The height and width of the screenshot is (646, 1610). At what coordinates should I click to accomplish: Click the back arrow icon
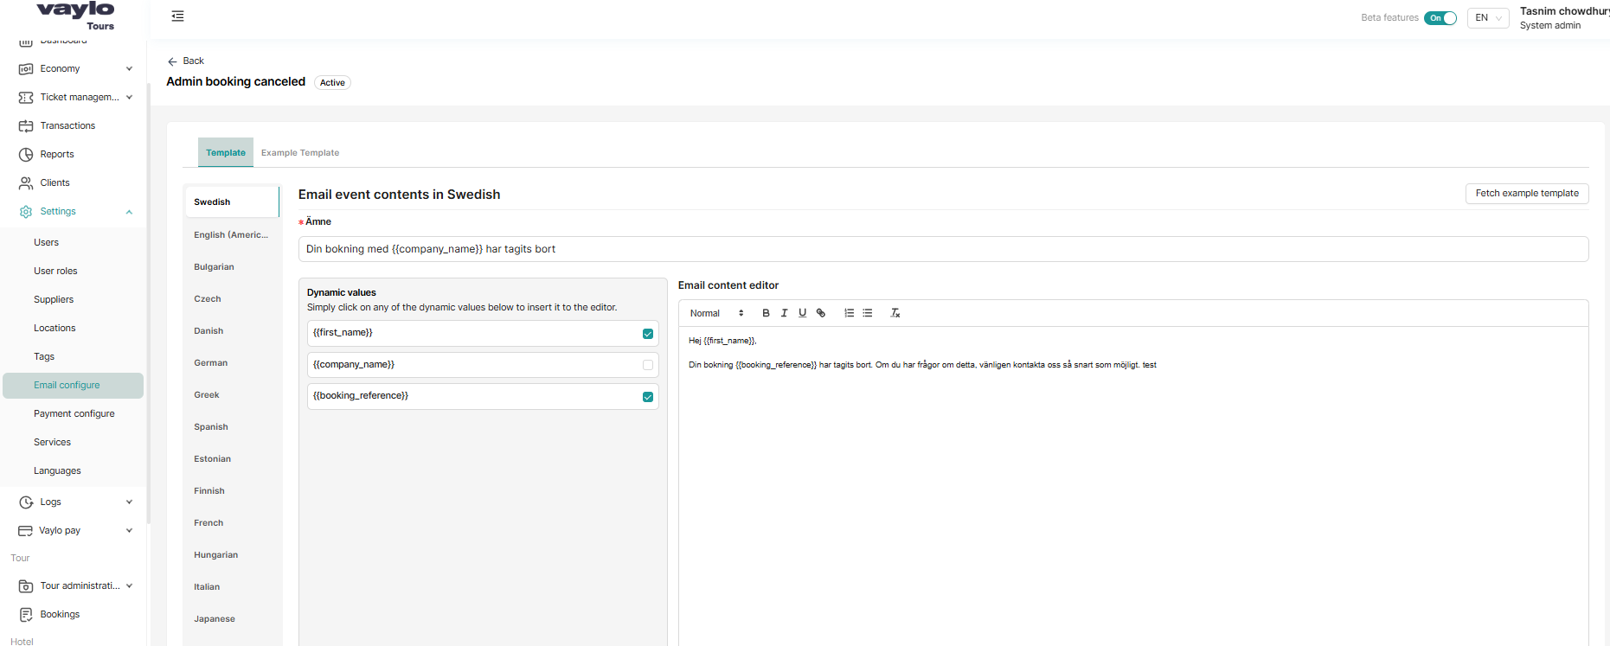(x=172, y=61)
